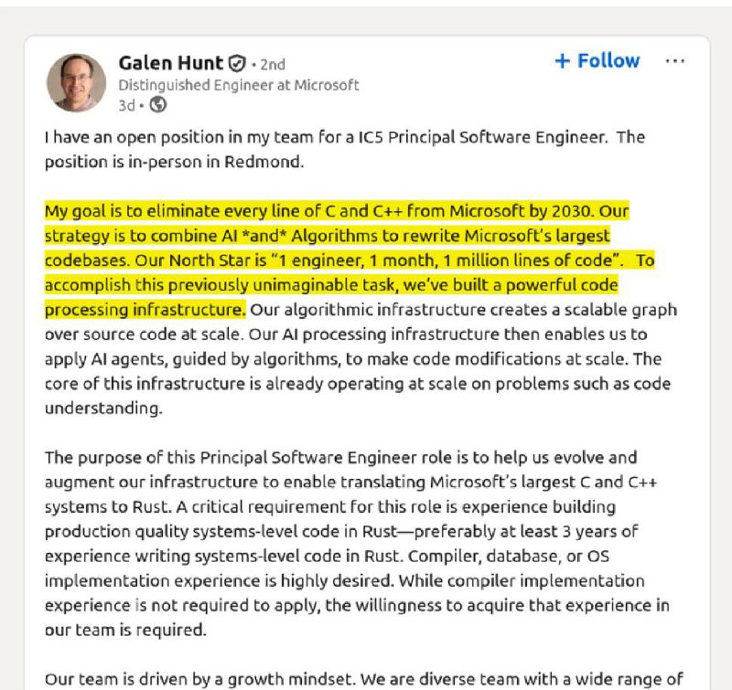Viewport: 732px width, 690px height.
Task: Open Galen Hunt's profile photo
Action: 77,83
